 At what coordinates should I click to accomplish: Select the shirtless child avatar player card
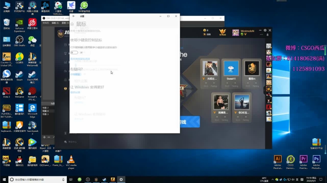point(221,107)
